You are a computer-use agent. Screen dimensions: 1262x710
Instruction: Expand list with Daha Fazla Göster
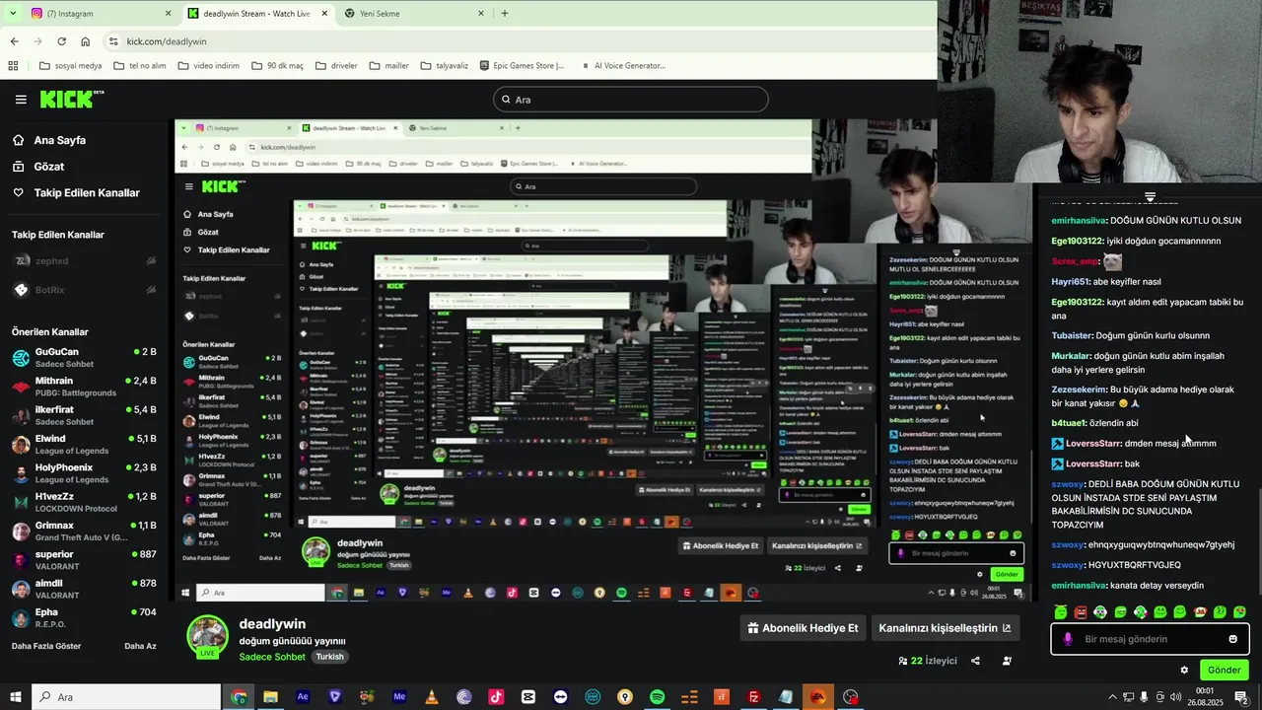coord(46,646)
